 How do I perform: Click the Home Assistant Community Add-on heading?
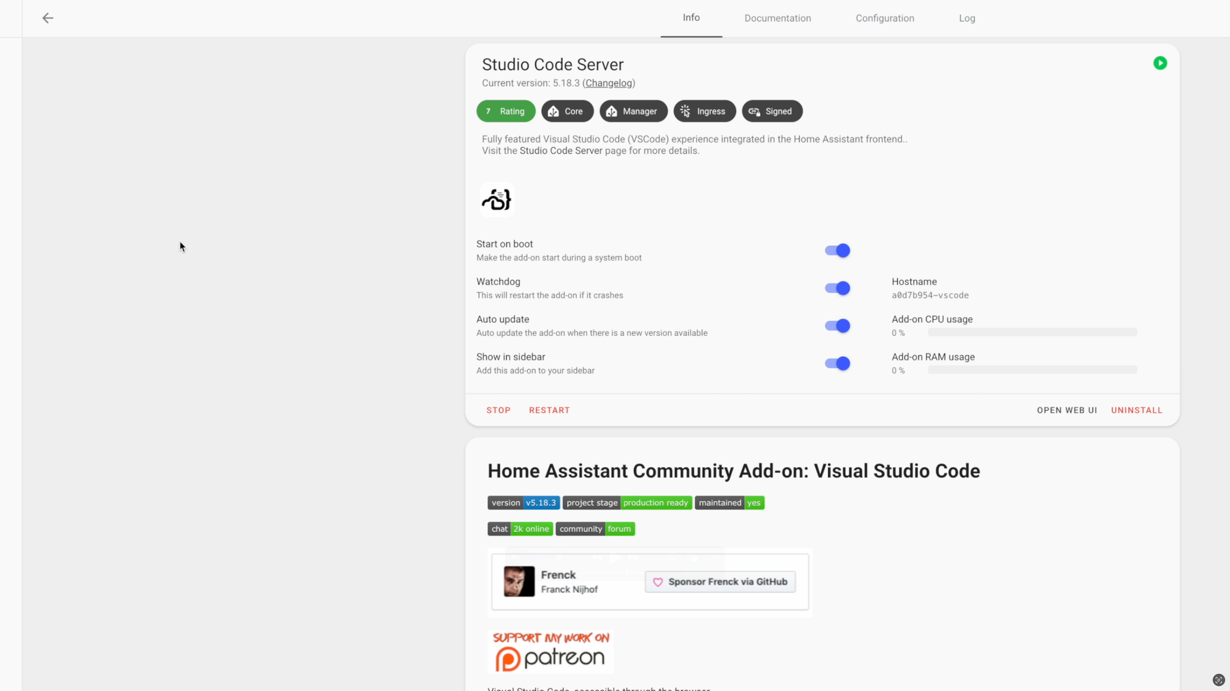[734, 471]
